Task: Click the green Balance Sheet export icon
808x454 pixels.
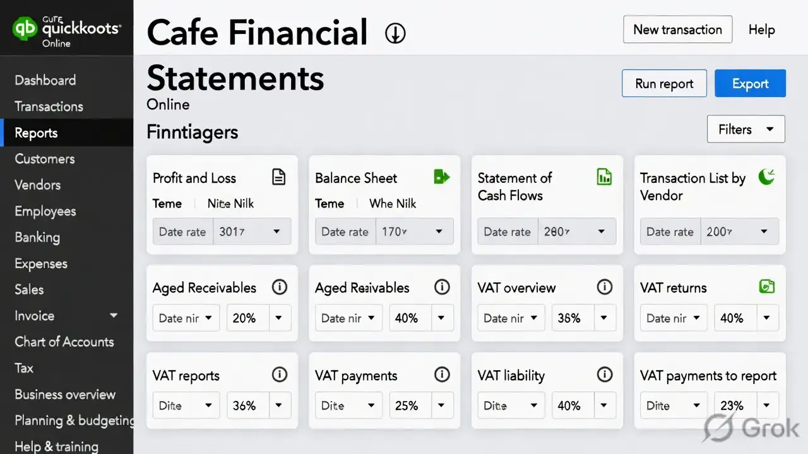Action: [442, 177]
